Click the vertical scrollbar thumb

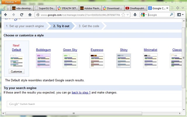184,58
